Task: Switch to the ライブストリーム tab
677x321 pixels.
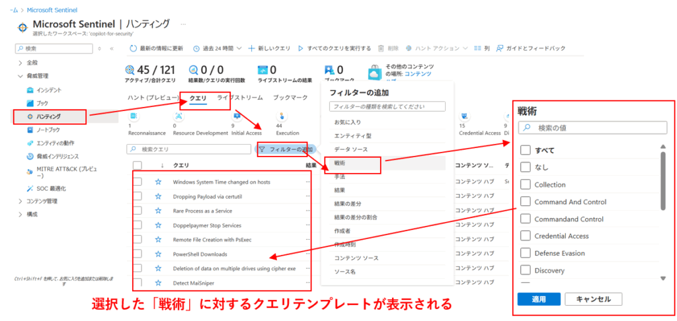Action: pyautogui.click(x=240, y=98)
